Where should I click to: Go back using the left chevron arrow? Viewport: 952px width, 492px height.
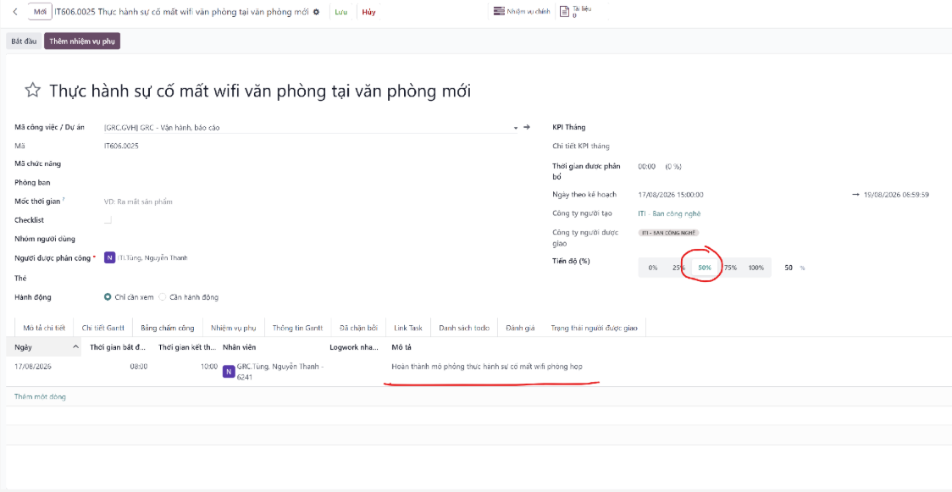[15, 12]
